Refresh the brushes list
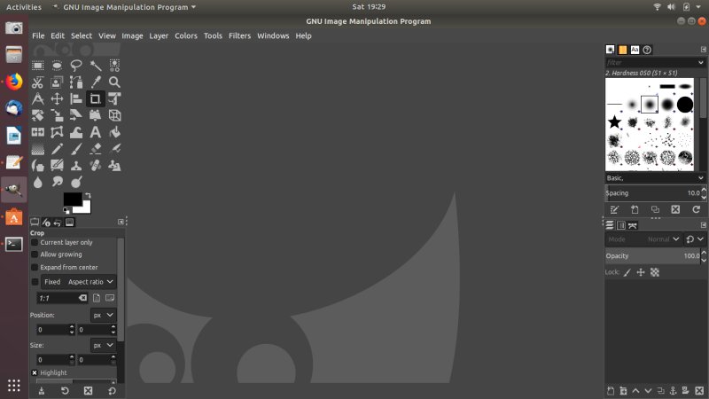 [696, 209]
